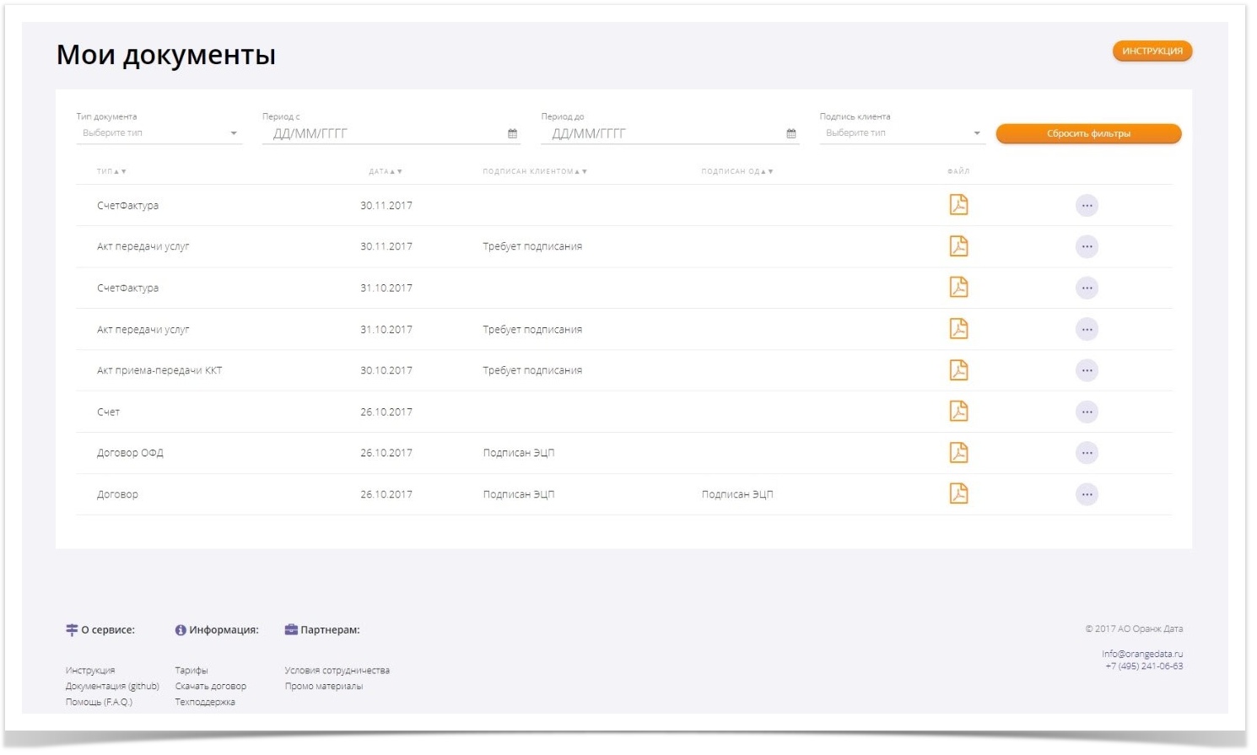Open Условия сотрудничества partner link

click(337, 671)
